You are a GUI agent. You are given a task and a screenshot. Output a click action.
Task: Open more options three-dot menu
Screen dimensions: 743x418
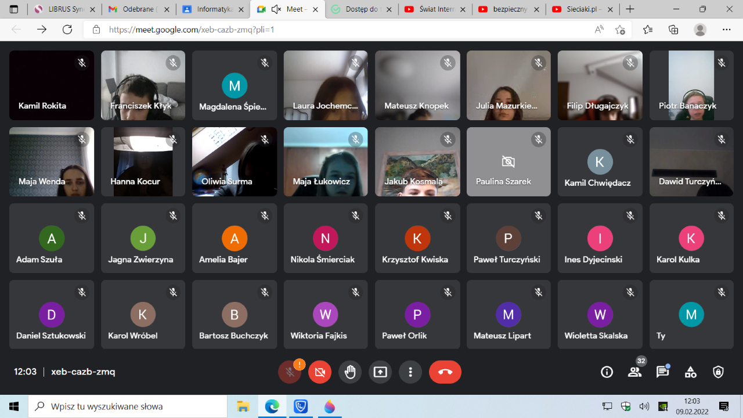(x=410, y=372)
